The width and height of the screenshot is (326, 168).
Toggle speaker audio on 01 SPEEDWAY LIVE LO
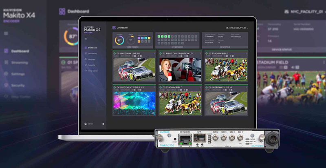139,56
